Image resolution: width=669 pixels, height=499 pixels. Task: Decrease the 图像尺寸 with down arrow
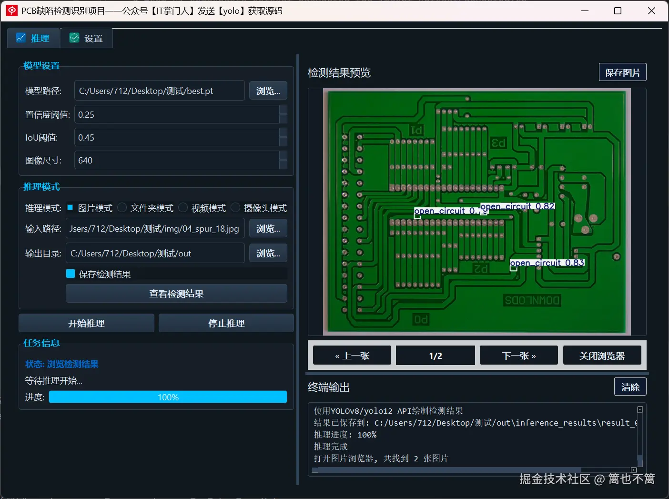[x=284, y=165]
